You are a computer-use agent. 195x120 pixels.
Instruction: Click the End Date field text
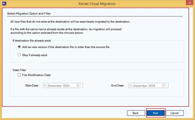(142, 86)
